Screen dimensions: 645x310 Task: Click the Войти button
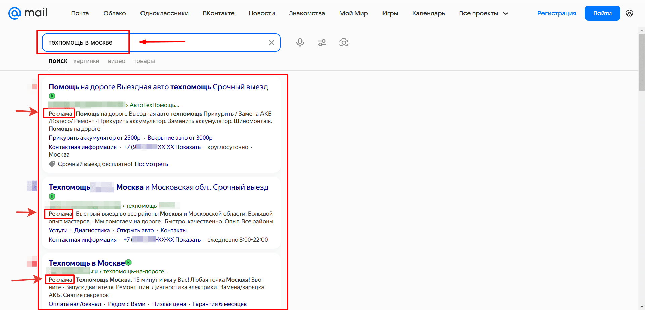pos(602,13)
